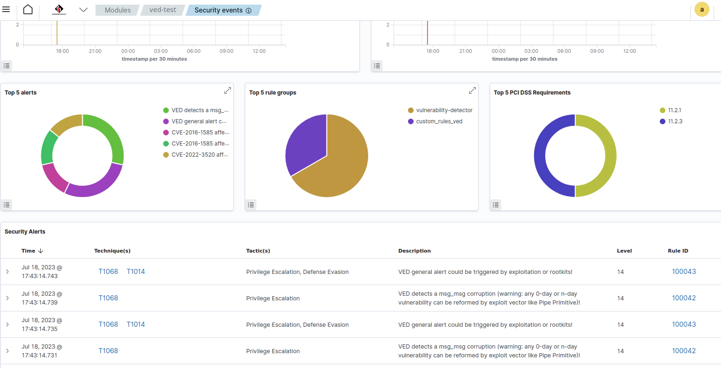Open the app menu dropdown chevron
Viewport: 721px width, 368px height.
83,9
